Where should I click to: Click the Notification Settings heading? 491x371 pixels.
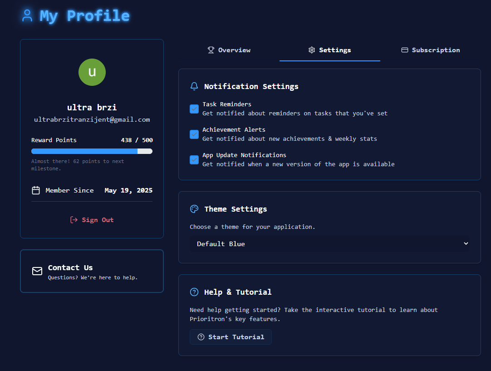(251, 86)
